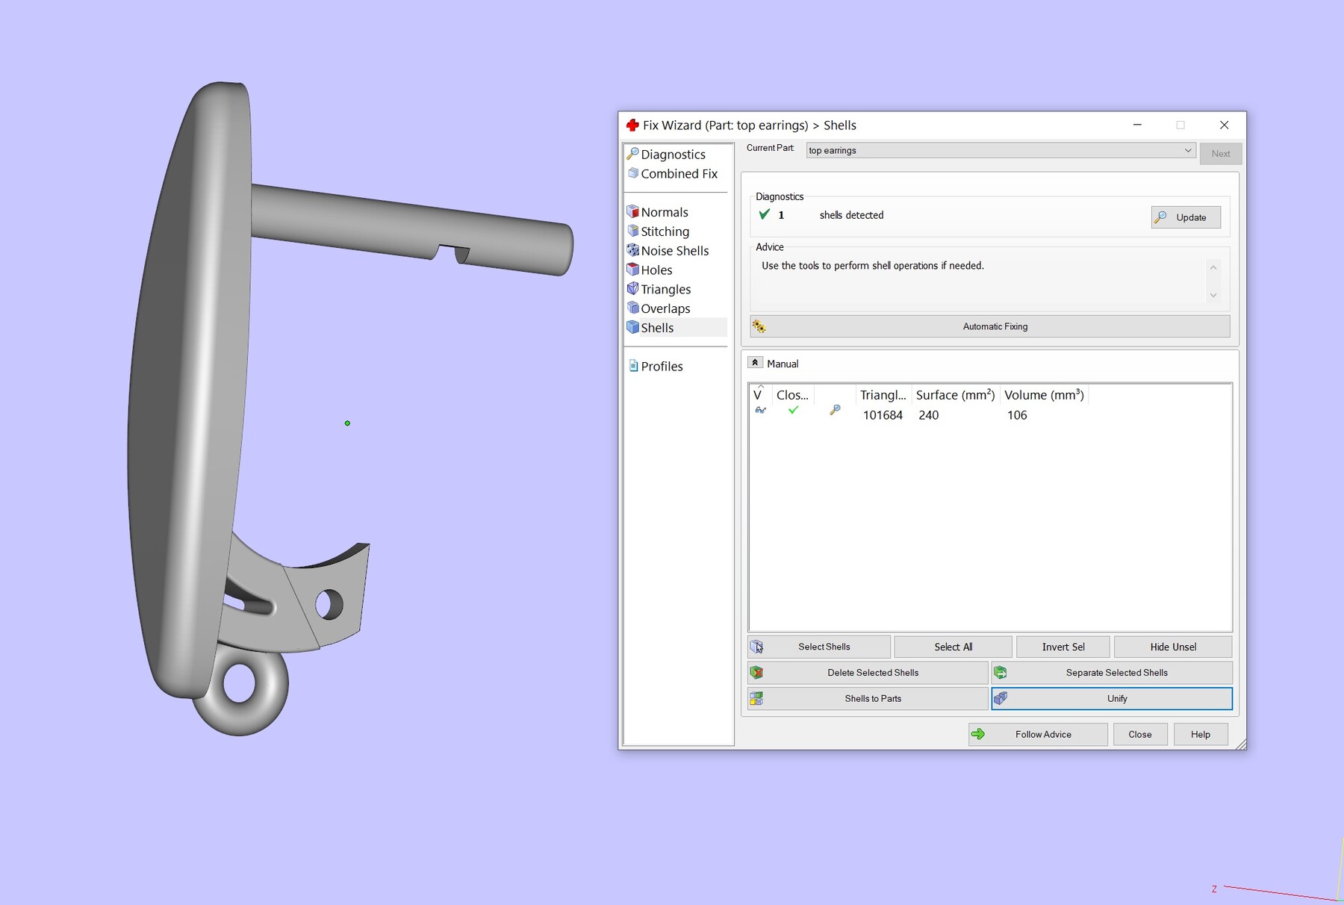The image size is (1344, 905).
Task: Click the green diagnostics checkmark for shells detected
Action: pos(765,214)
